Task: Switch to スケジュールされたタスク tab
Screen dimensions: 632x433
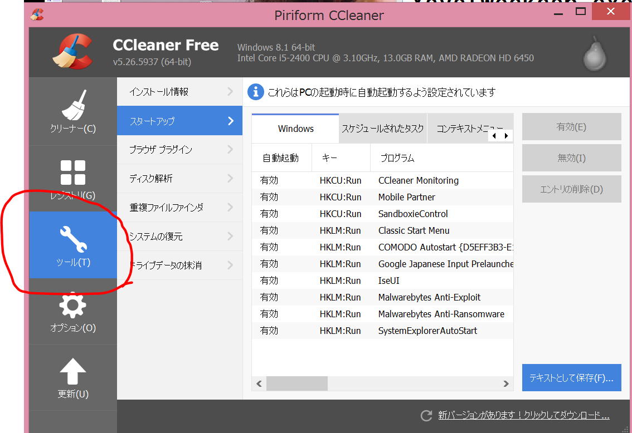Action: tap(383, 129)
